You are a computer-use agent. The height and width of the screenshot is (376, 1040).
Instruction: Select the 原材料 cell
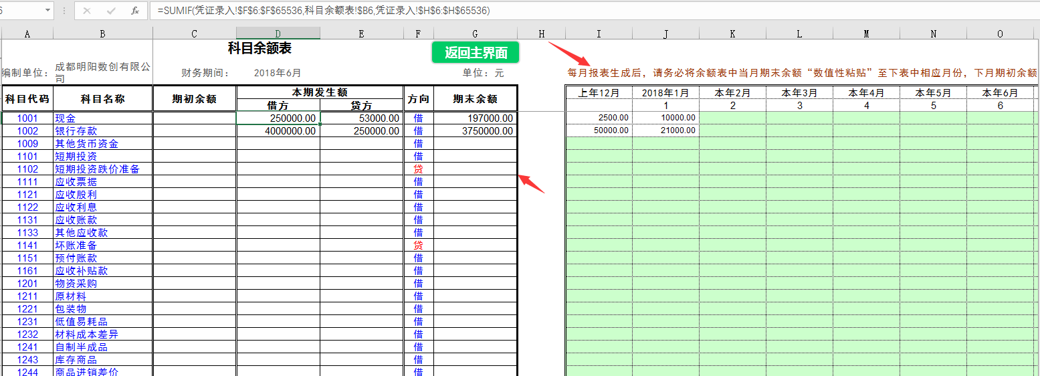[103, 296]
